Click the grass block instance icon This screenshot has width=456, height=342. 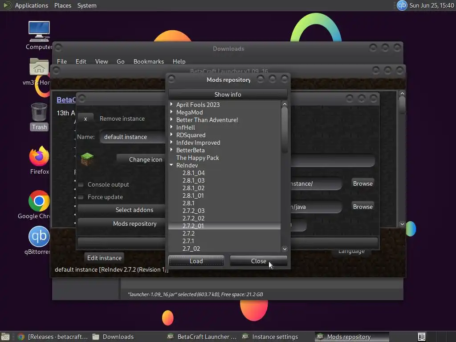[x=87, y=159]
